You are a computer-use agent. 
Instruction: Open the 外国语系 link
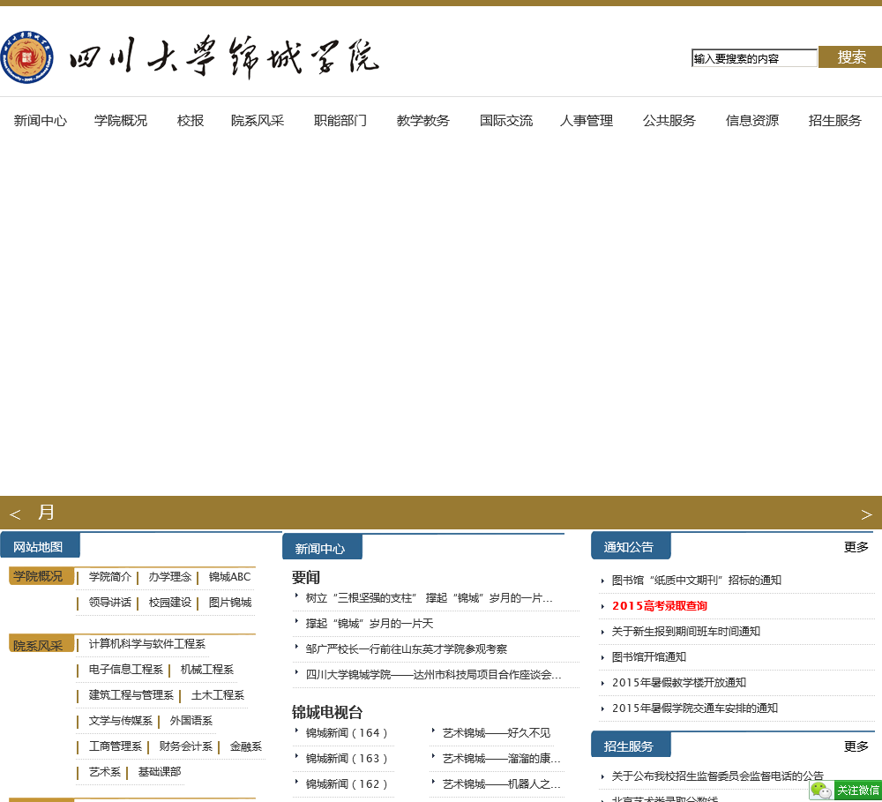[191, 721]
